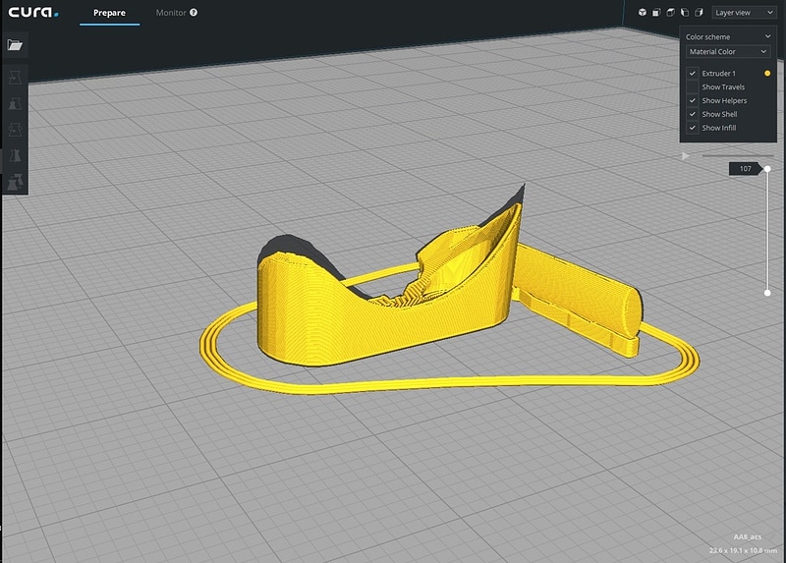This screenshot has height=563, width=786.
Task: Select the Rotate tool in left toolbar
Action: (x=15, y=130)
